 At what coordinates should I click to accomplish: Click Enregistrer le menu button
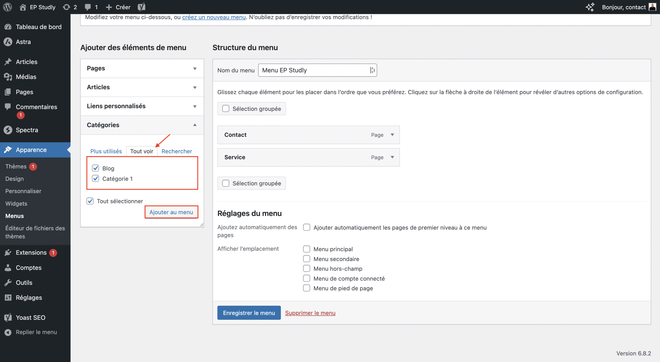tap(249, 313)
